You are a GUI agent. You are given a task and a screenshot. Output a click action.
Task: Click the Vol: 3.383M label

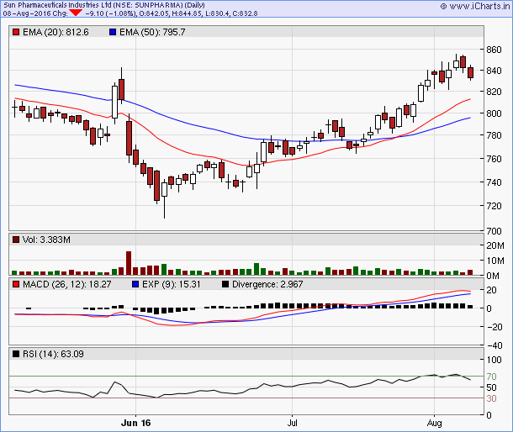[46, 240]
